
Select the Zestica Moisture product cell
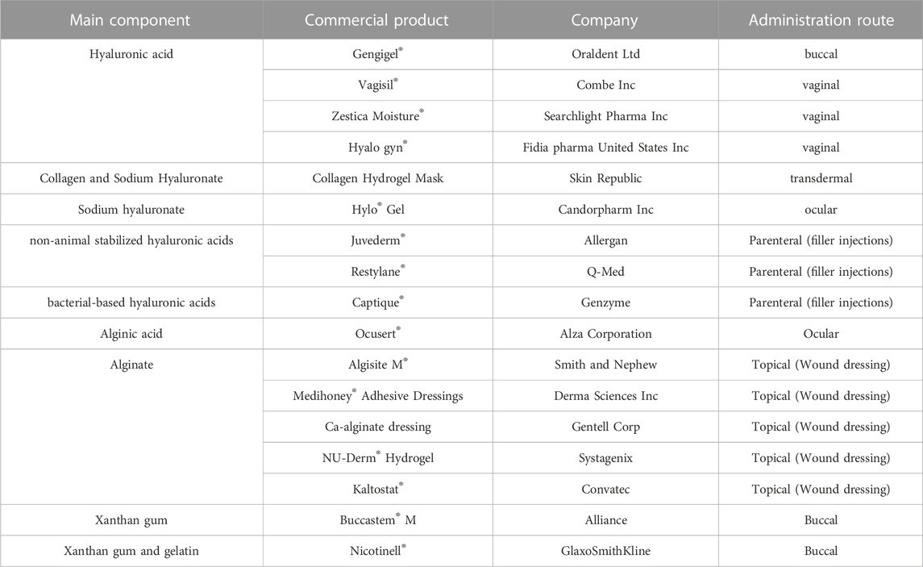[377, 116]
